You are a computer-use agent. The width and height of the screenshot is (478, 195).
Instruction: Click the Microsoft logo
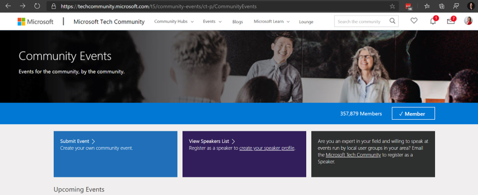pyautogui.click(x=35, y=21)
